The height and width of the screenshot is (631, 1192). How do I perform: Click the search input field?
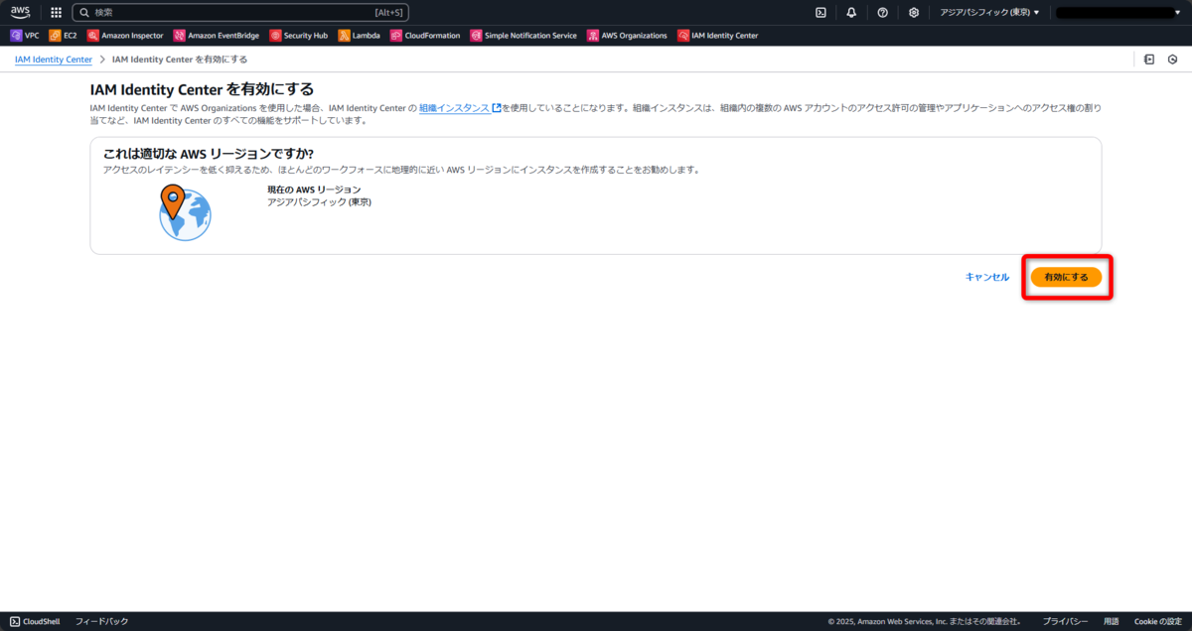click(x=239, y=13)
